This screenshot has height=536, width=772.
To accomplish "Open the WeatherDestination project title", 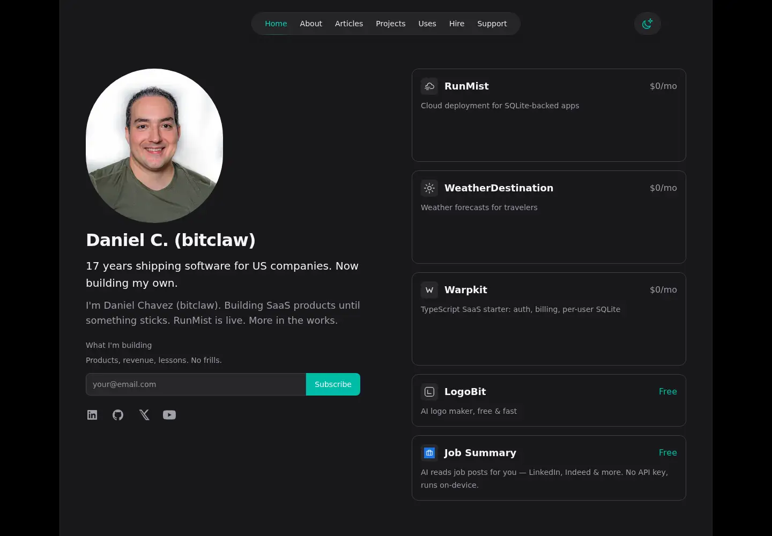I will pyautogui.click(x=499, y=188).
